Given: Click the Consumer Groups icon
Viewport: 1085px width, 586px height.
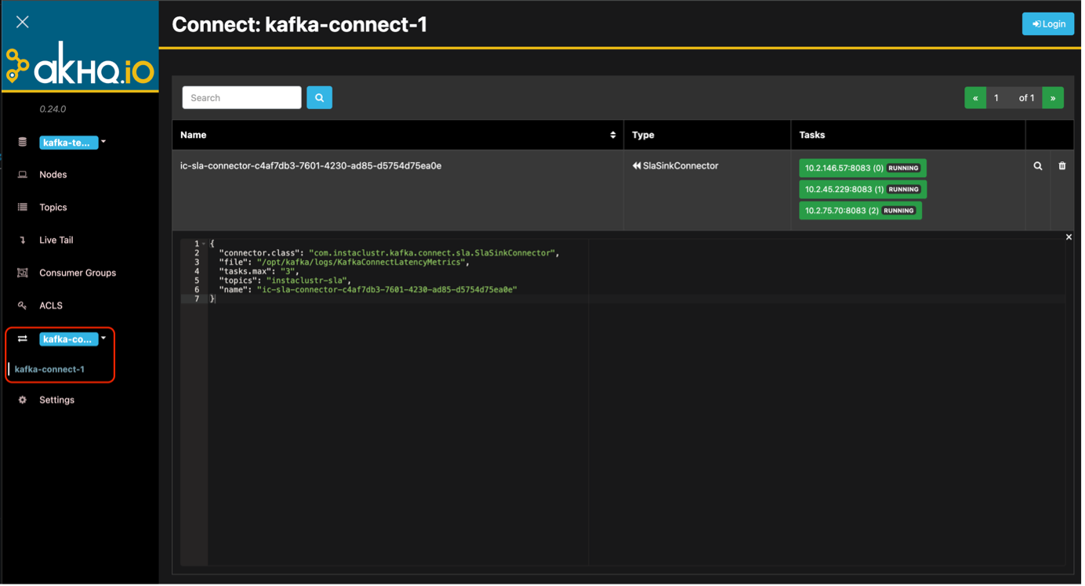Looking at the screenshot, I should tap(23, 273).
